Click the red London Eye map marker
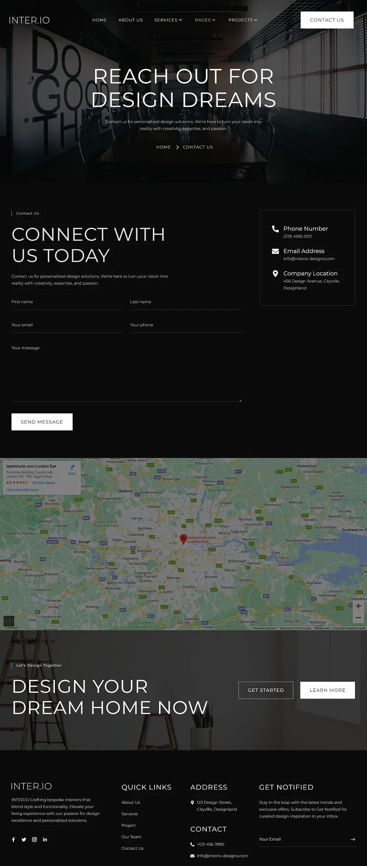The width and height of the screenshot is (367, 866). (183, 539)
